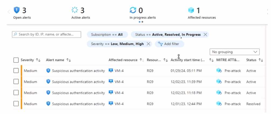Viewport: 271px width, 114px height.
Task: Select the checkbox for the Resolved alert
Action: pyautogui.click(x=16, y=104)
